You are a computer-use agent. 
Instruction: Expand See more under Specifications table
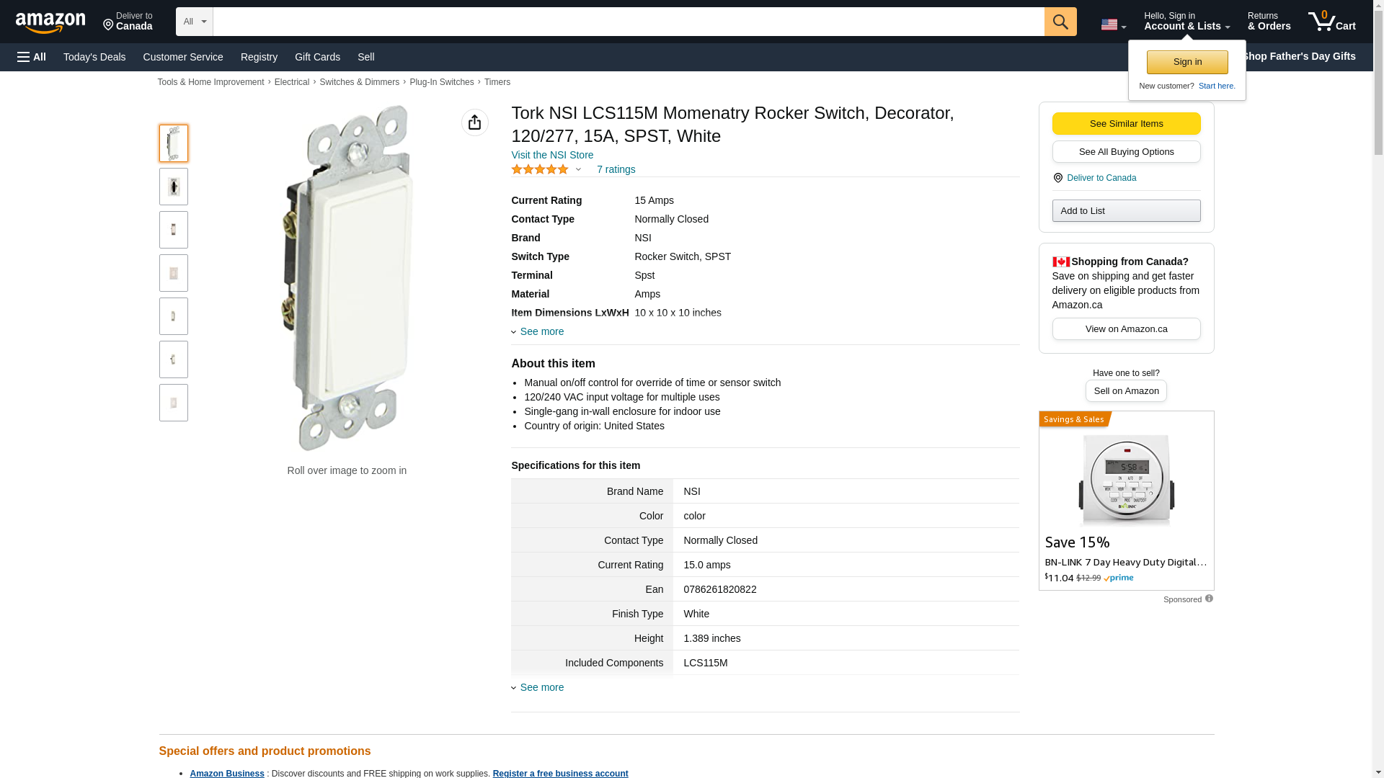541,687
